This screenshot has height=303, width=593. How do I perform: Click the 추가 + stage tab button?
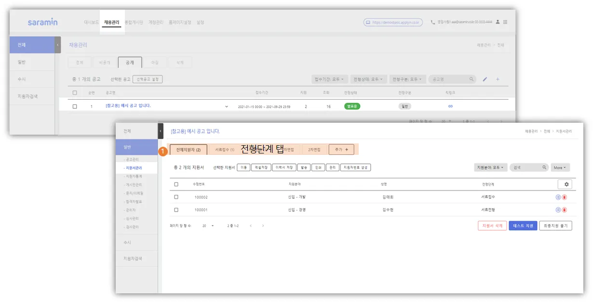coord(341,150)
